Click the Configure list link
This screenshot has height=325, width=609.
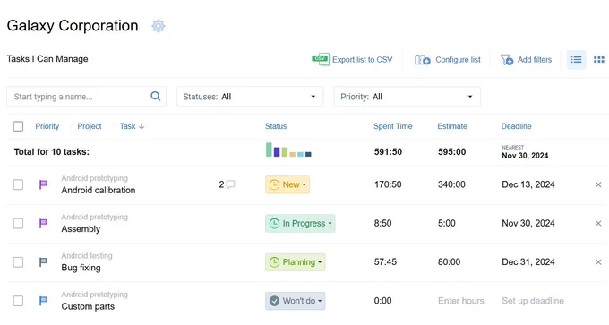pos(458,60)
